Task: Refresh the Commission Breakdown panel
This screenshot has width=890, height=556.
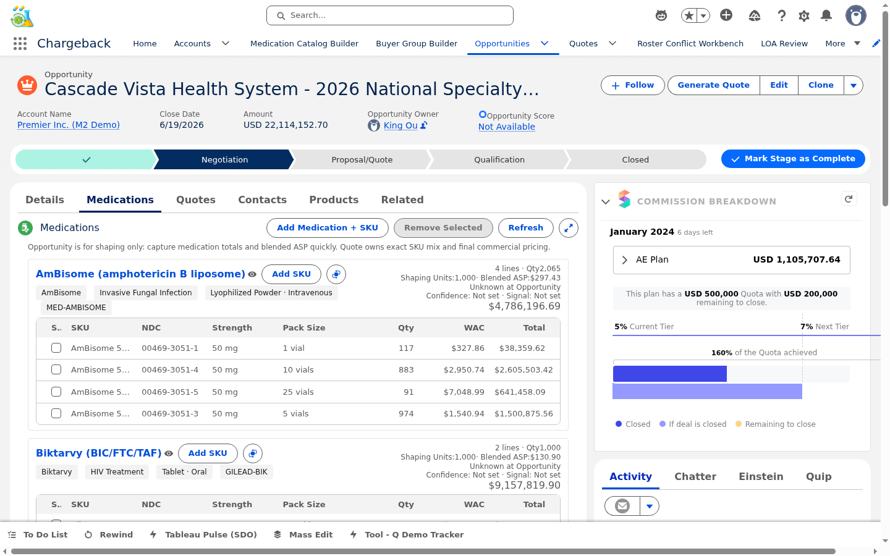Action: coord(849,199)
